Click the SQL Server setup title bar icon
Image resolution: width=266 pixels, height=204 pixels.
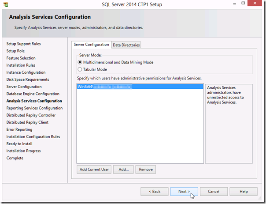coord(6,4)
